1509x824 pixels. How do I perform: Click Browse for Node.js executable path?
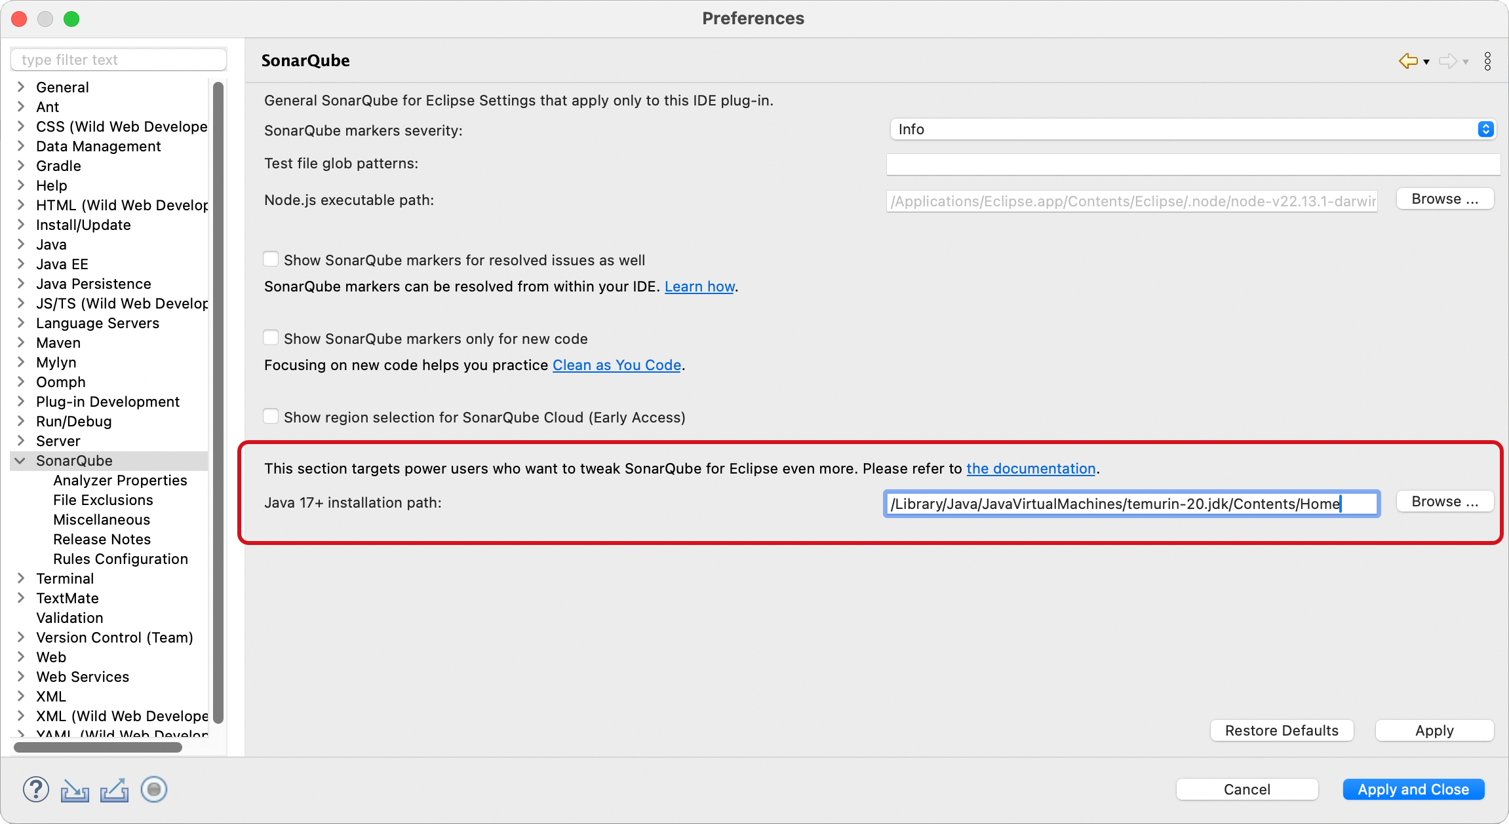(x=1445, y=199)
